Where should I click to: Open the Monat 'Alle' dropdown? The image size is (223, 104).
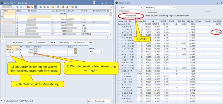click(x=96, y=52)
